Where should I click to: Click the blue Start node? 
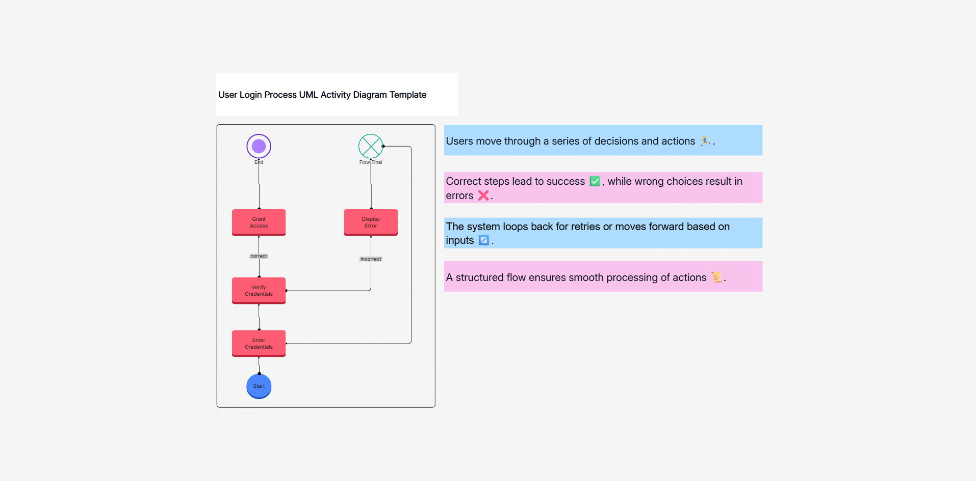coord(259,386)
